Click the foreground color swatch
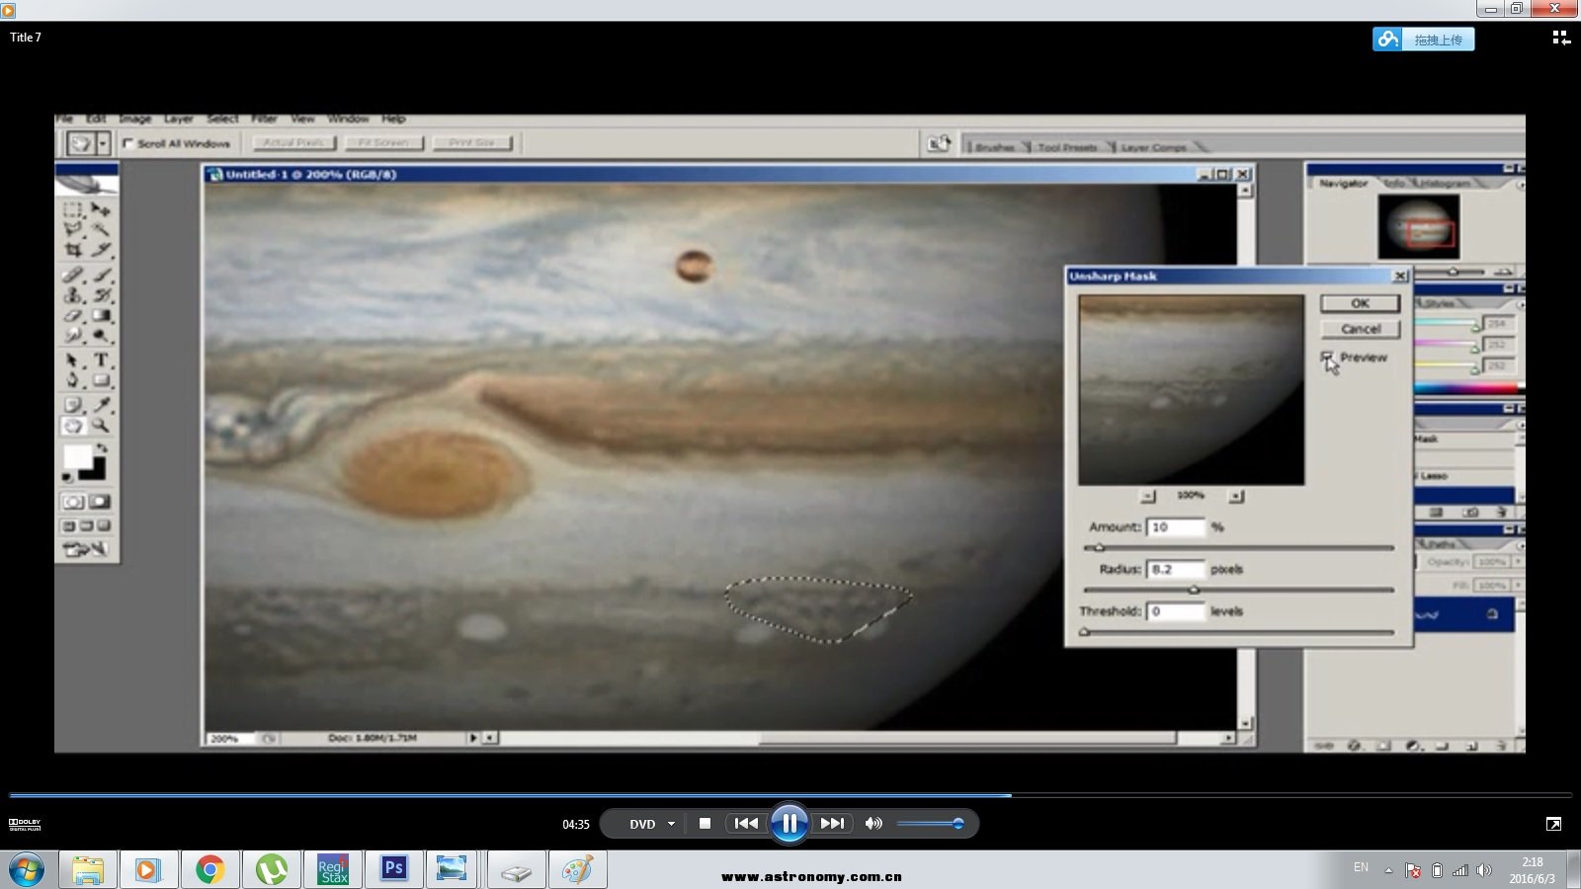 coord(77,456)
